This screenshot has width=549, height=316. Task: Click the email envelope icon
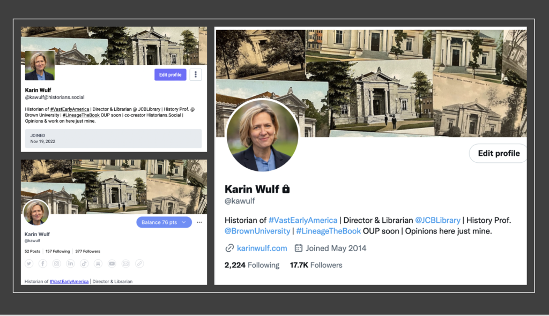[126, 264]
